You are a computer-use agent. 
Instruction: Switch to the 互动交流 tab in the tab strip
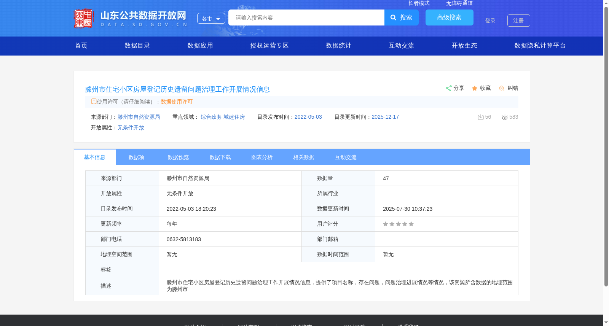coord(346,157)
